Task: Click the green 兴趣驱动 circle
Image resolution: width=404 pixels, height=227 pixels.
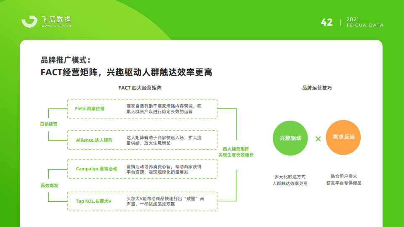Action: [290, 138]
